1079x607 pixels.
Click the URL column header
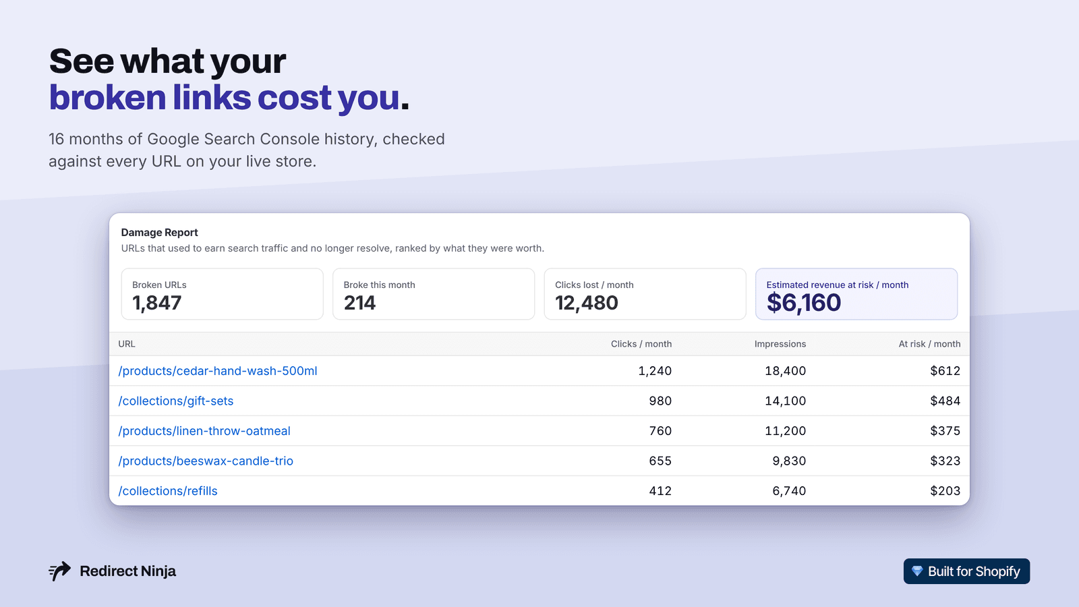pos(127,344)
